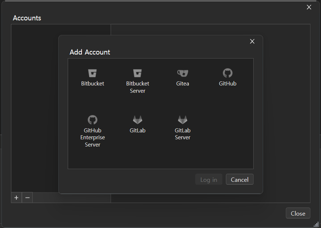
Task: Click the plus add account button
Action: point(16,197)
